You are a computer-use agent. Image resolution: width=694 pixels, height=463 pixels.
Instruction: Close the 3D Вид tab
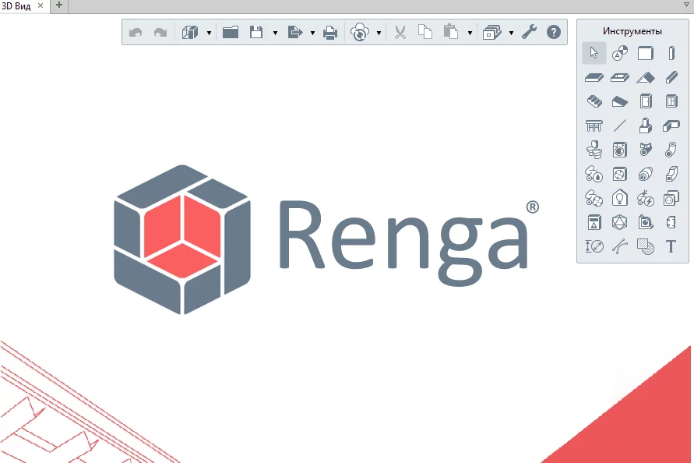41,5
